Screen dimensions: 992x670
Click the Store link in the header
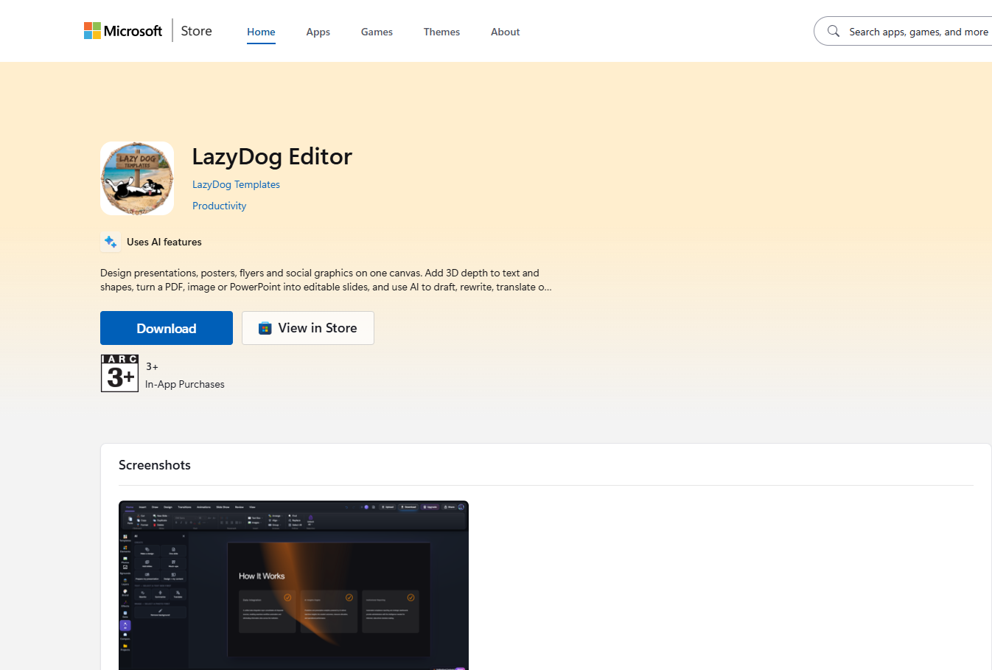pyautogui.click(x=196, y=31)
